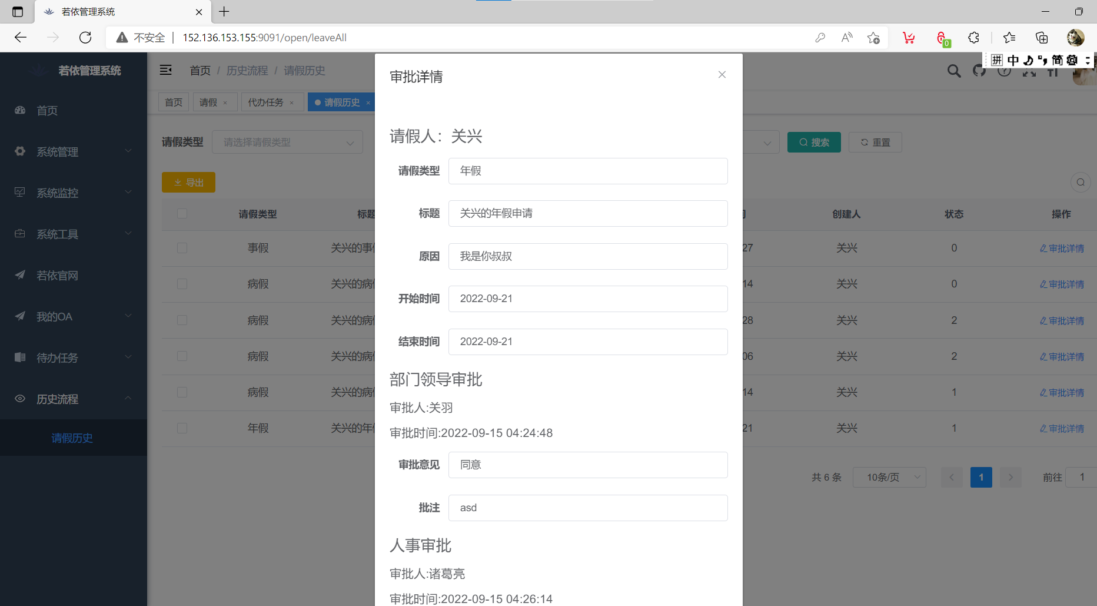Refresh the browser page
The image size is (1097, 606).
tap(85, 38)
